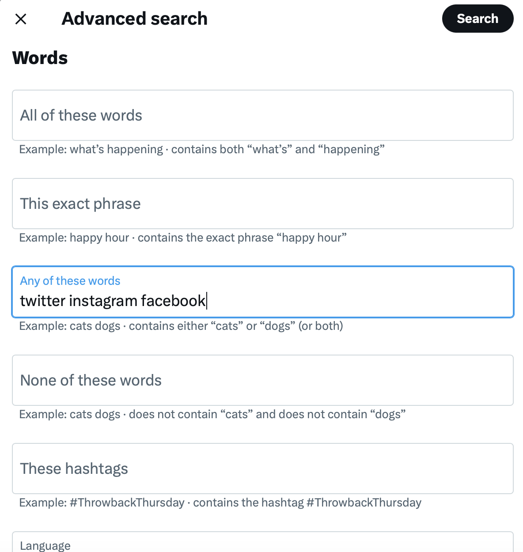This screenshot has width=523, height=552.
Task: Place cursor after the word "facebook"
Action: (207, 301)
